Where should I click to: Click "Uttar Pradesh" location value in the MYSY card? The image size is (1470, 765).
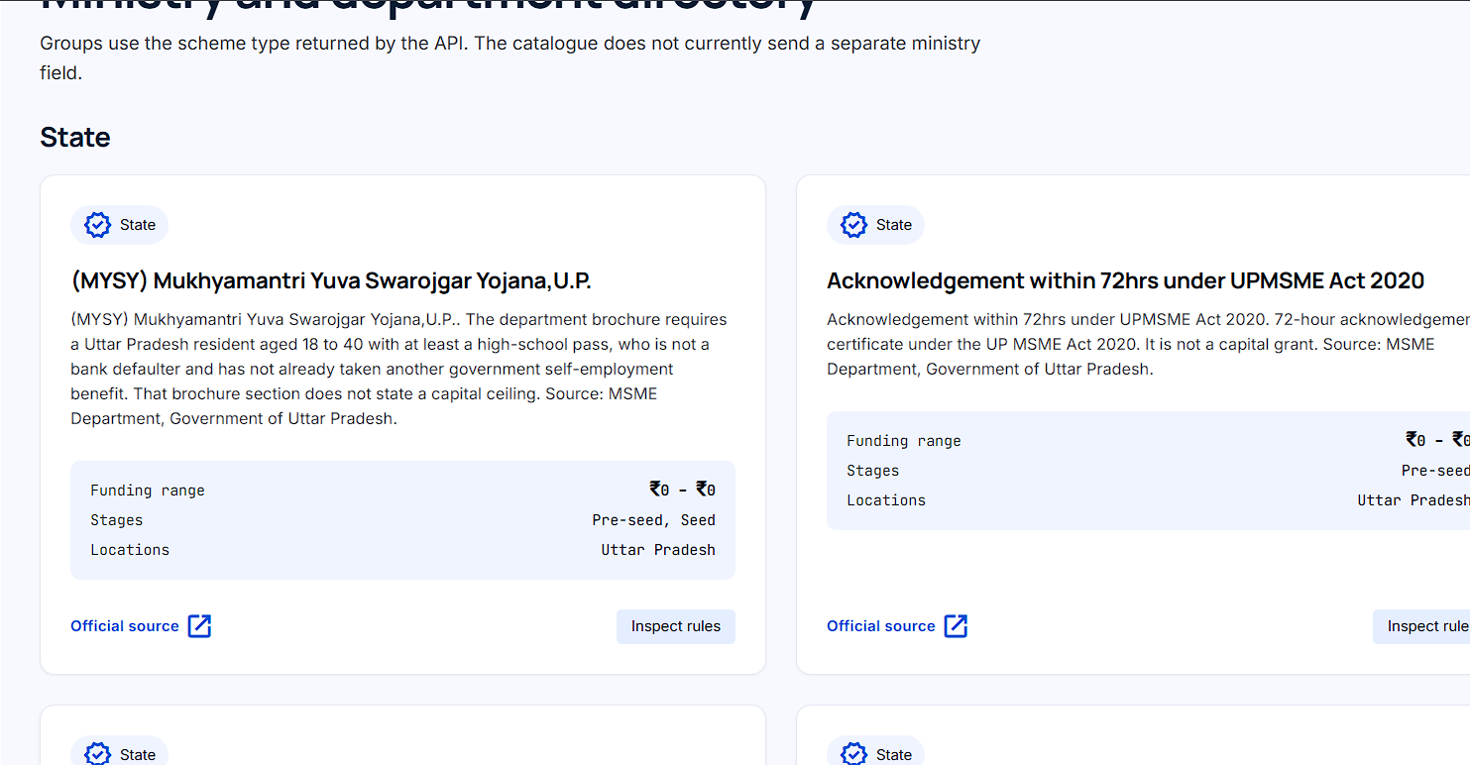coord(658,550)
